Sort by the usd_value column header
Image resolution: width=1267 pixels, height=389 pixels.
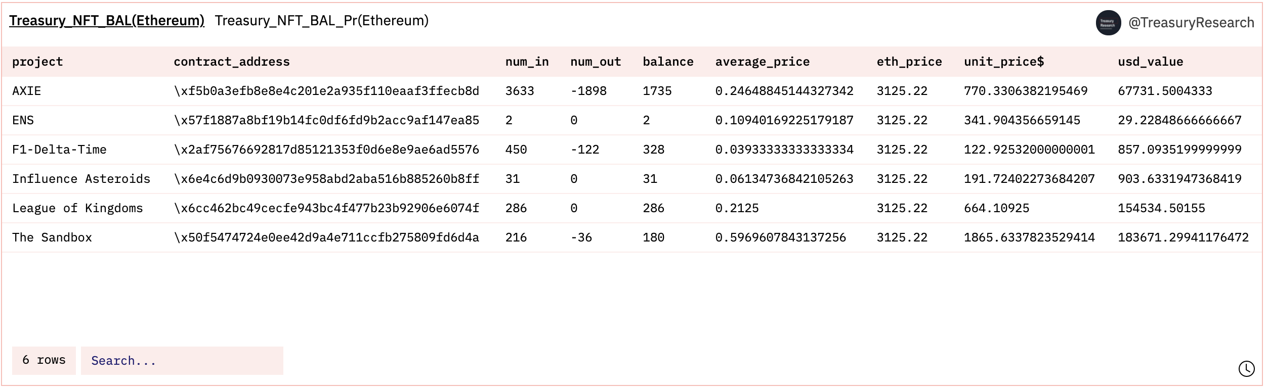(x=1151, y=62)
